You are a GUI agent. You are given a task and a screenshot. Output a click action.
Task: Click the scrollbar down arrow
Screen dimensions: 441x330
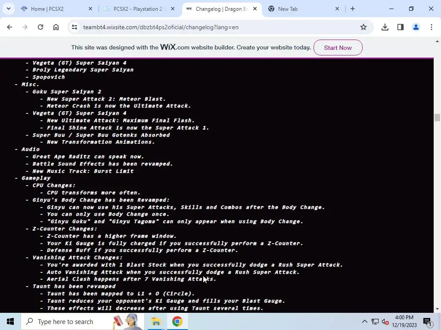(x=437, y=309)
